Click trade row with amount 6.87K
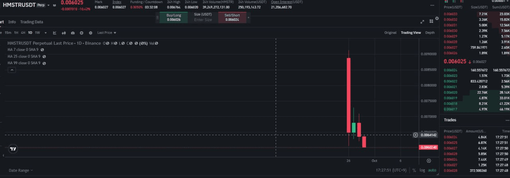This screenshot has height=178, width=510. coord(476,142)
